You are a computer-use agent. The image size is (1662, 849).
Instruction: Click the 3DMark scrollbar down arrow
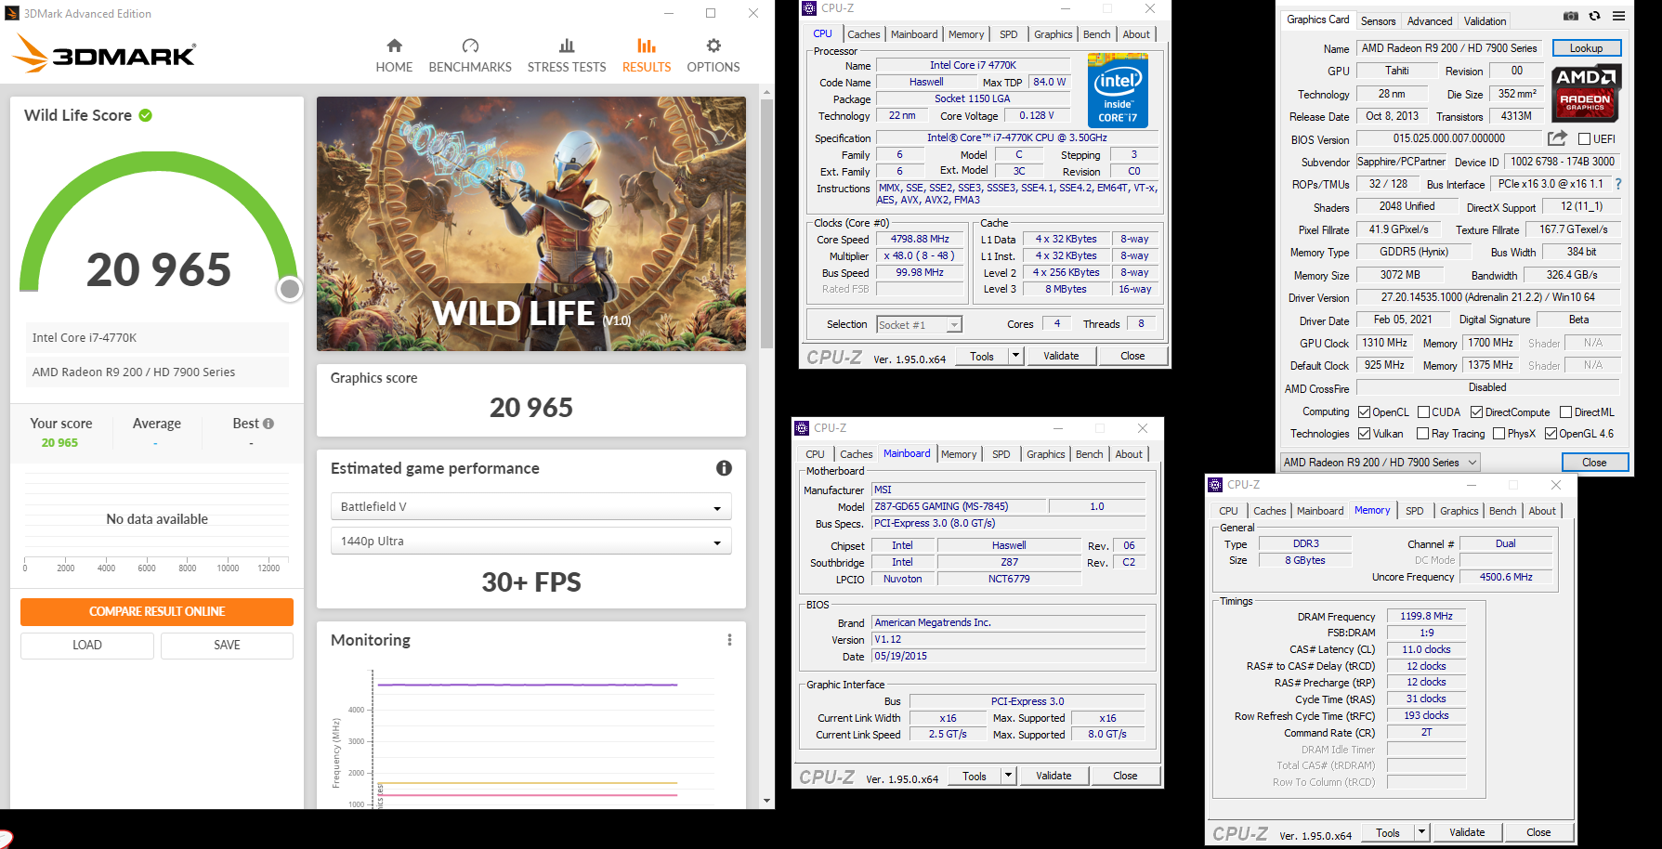pyautogui.click(x=766, y=801)
